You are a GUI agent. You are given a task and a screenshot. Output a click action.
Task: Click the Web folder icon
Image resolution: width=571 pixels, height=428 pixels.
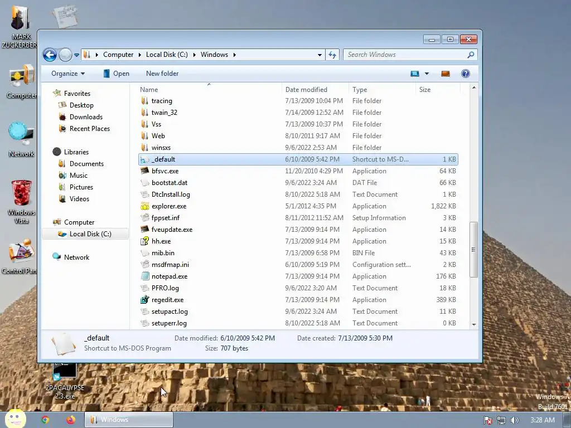[144, 136]
